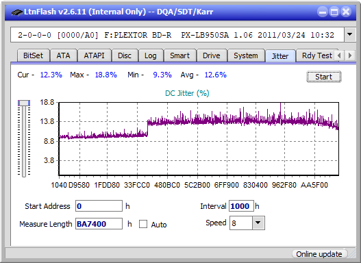The height and width of the screenshot is (263, 361).
Task: Open the System tab
Action: [246, 55]
